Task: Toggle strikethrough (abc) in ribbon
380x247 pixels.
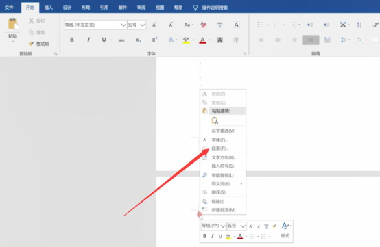Action: coord(121,40)
